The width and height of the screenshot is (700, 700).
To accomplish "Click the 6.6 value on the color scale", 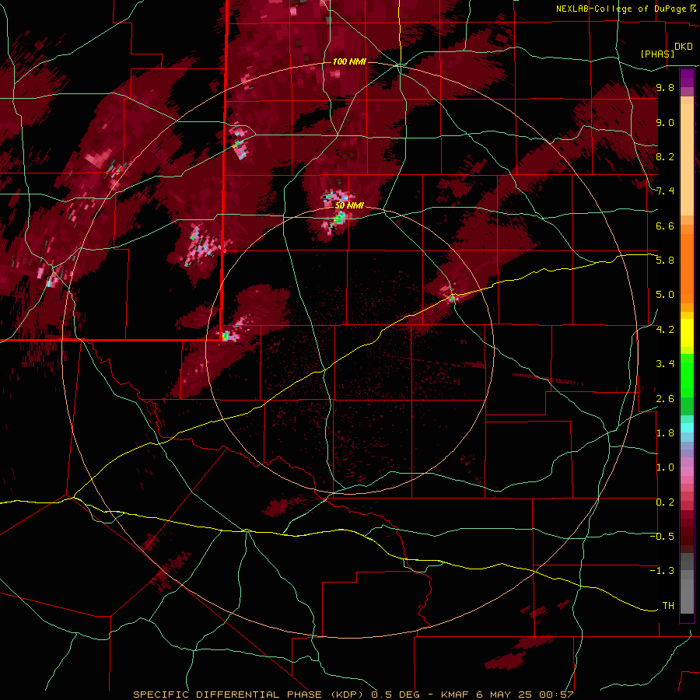I will coord(665,226).
